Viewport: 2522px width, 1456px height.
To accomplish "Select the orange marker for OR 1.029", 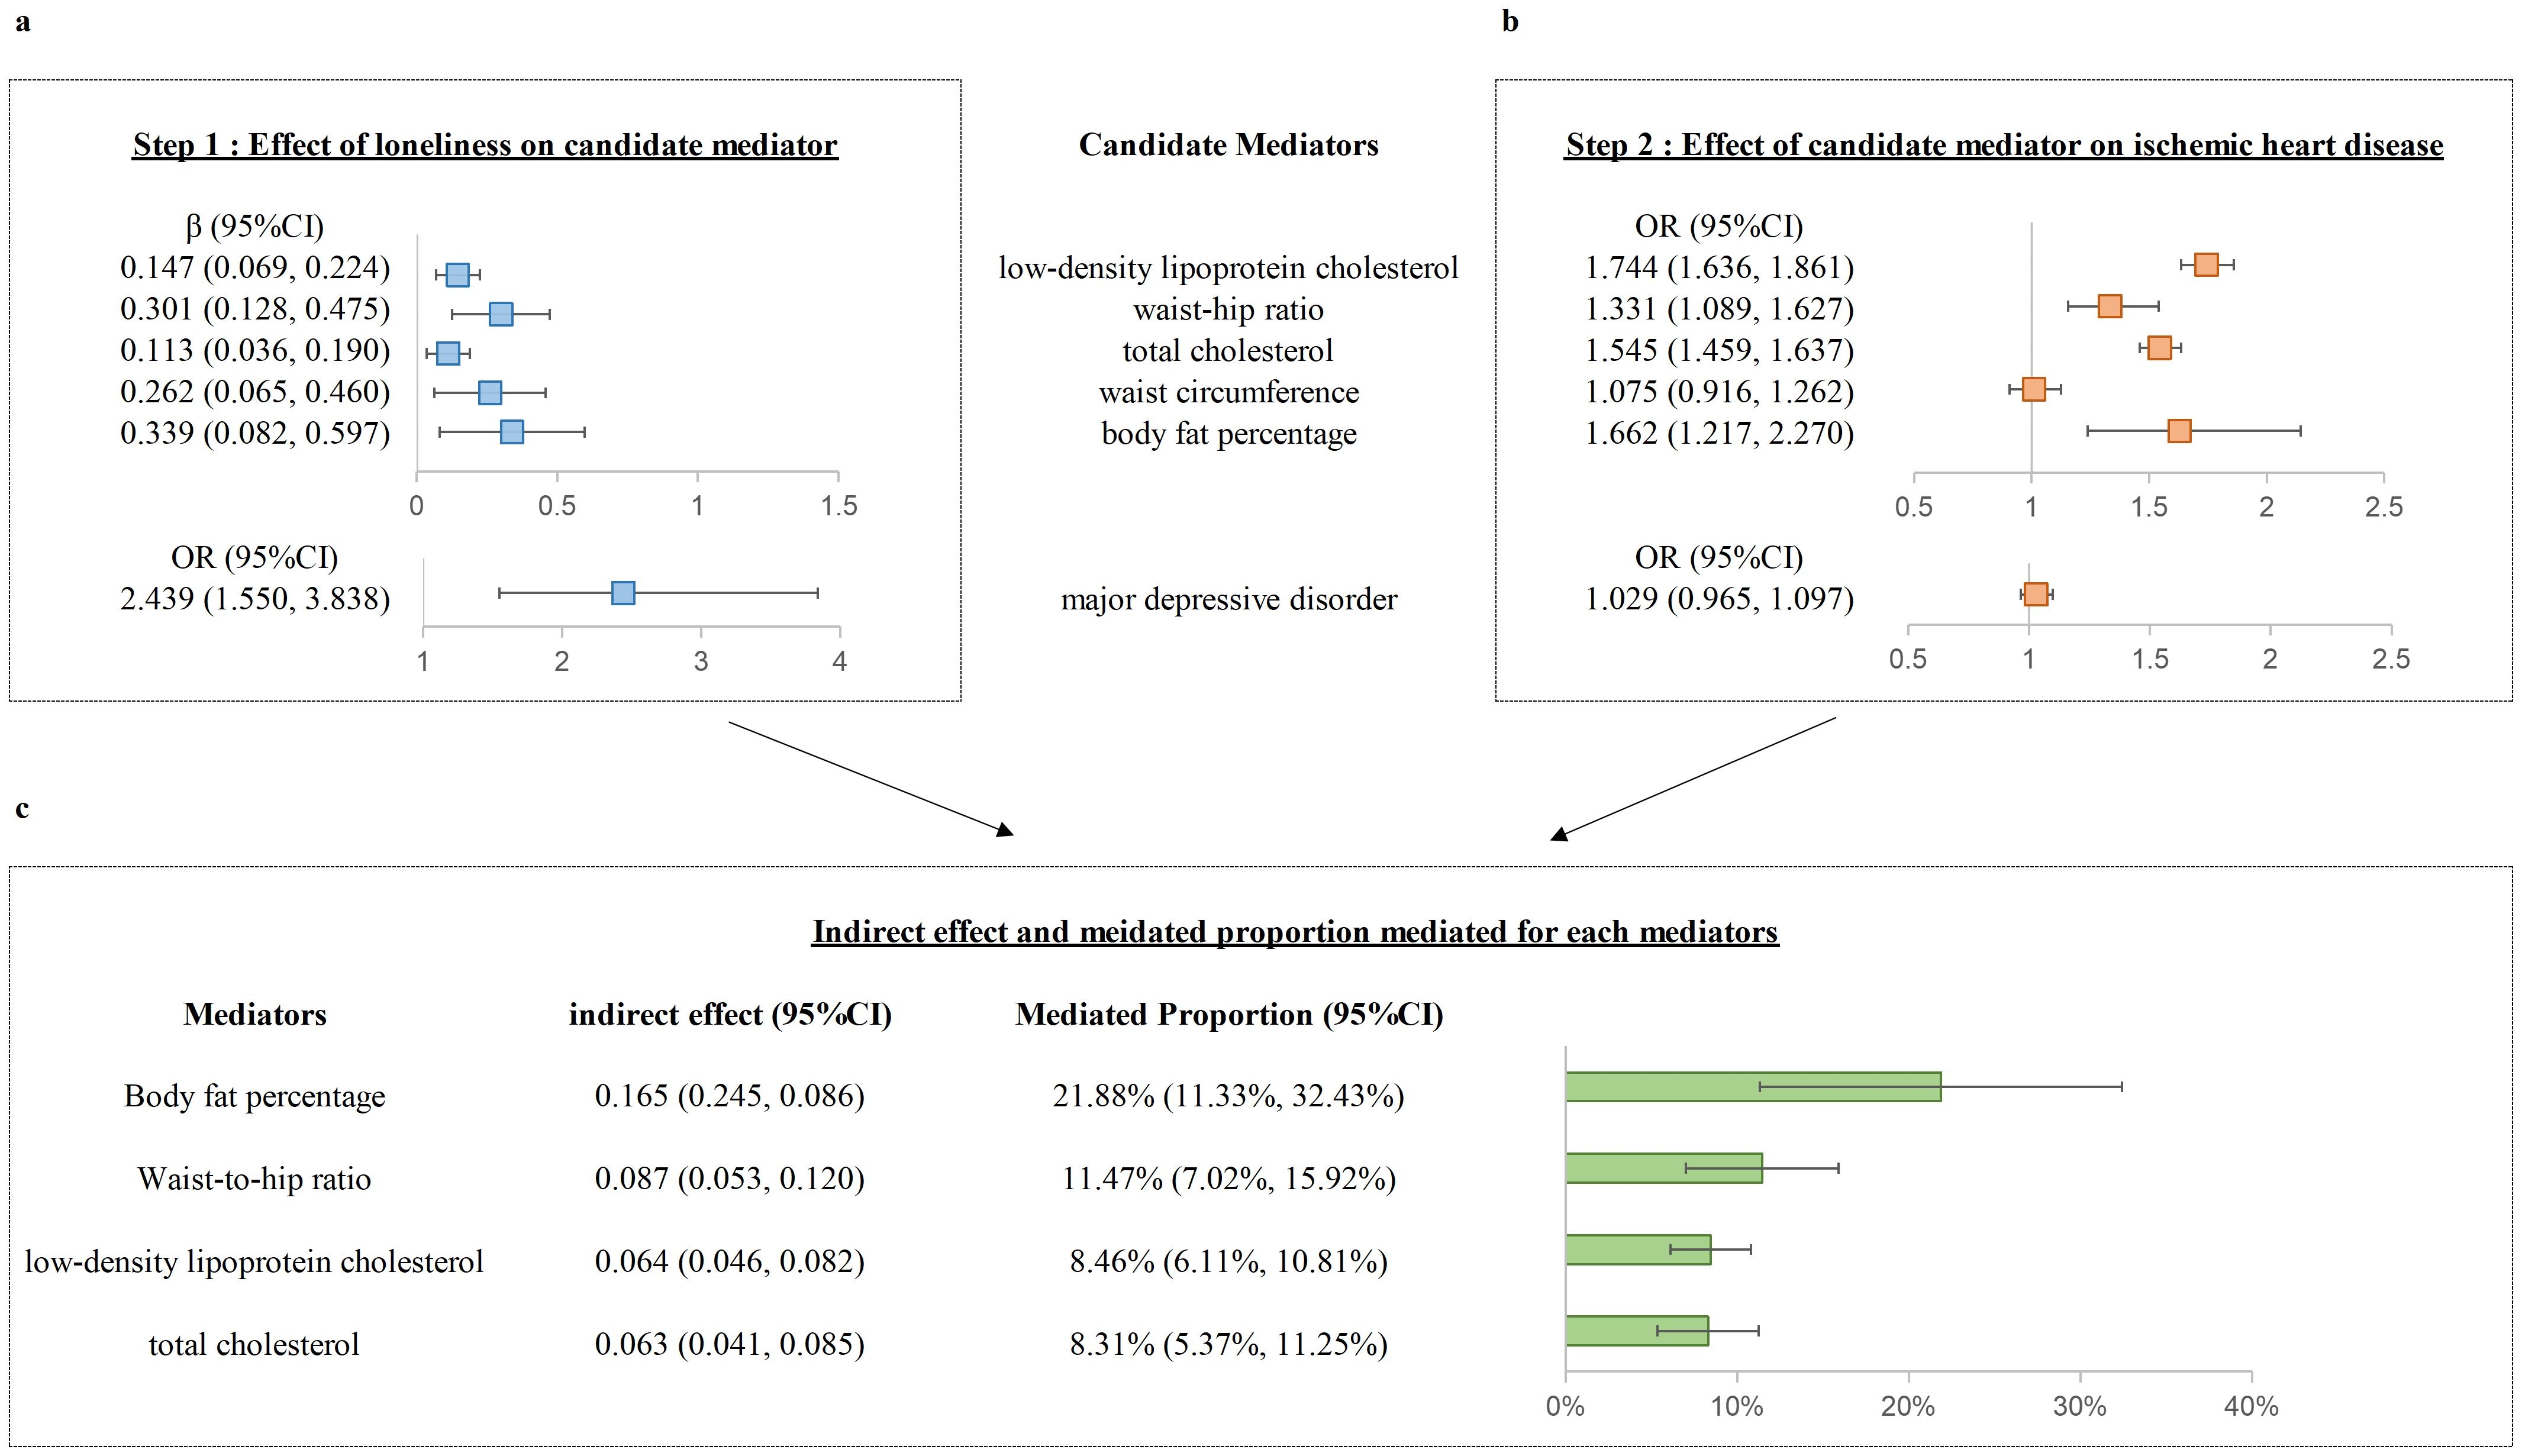I will pos(2035,595).
